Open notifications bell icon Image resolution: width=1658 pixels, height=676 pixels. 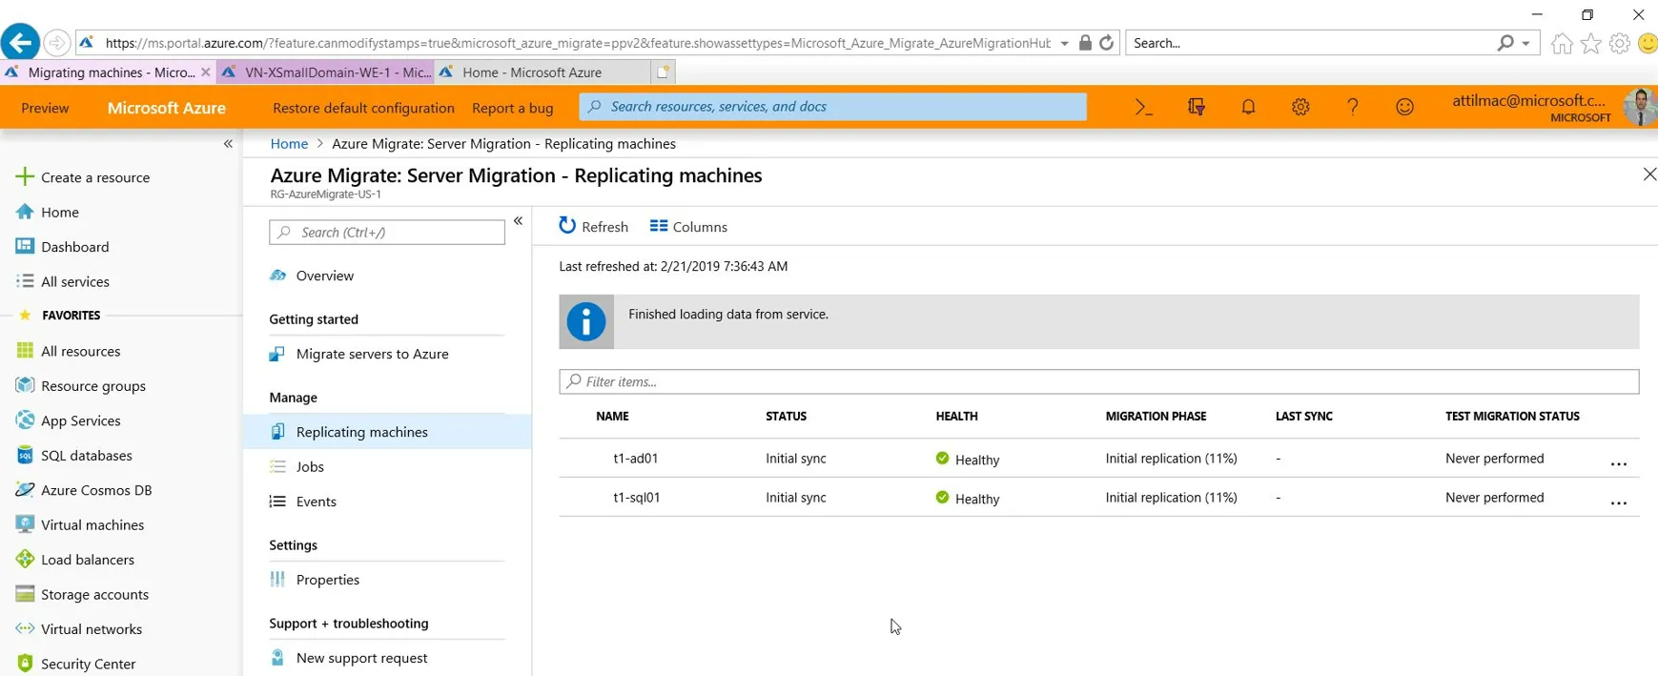coord(1248,108)
